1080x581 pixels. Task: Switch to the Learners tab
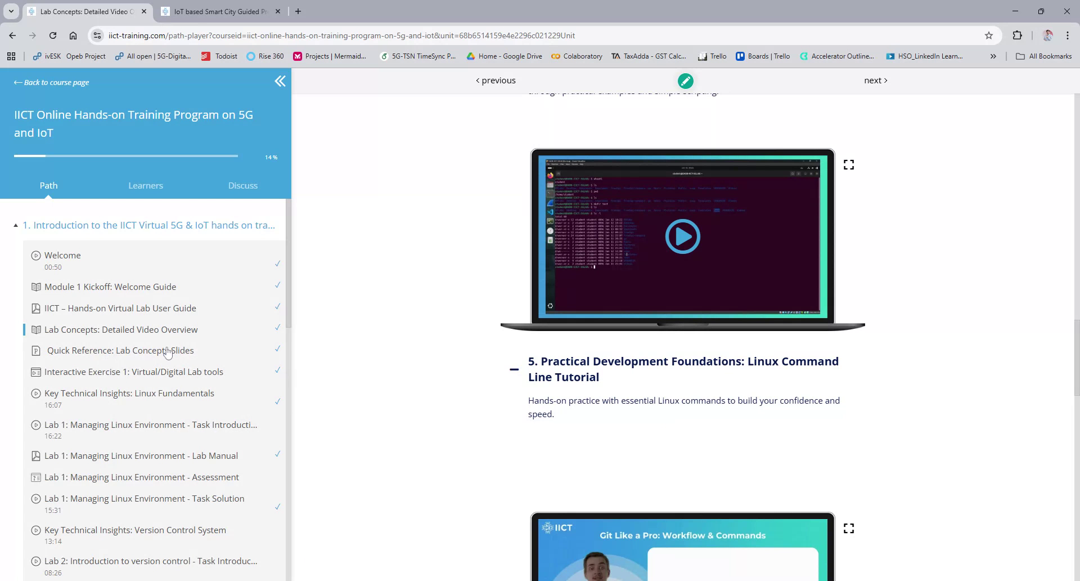[145, 185]
